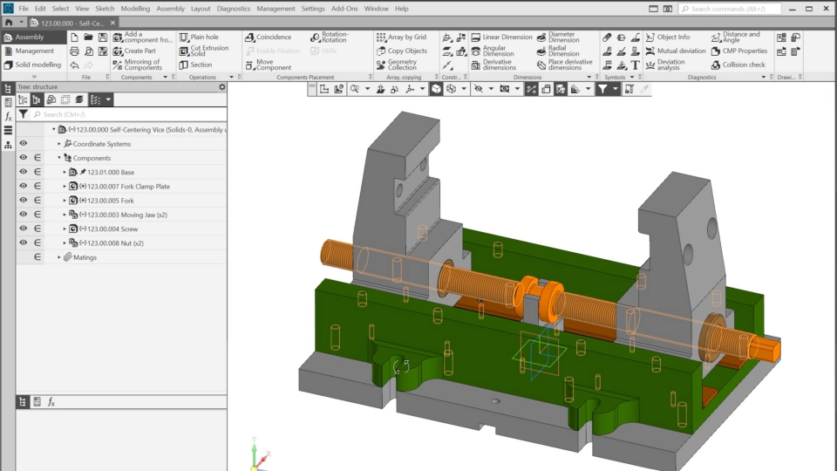Collapse the Components tree node

click(59, 159)
